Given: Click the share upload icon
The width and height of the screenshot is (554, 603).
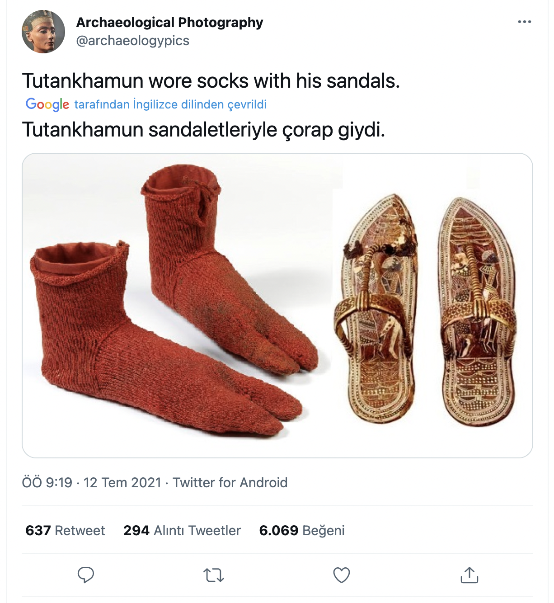Looking at the screenshot, I should click(x=469, y=575).
